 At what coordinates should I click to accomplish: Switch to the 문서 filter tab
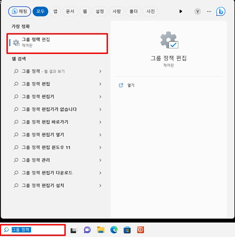tap(70, 12)
